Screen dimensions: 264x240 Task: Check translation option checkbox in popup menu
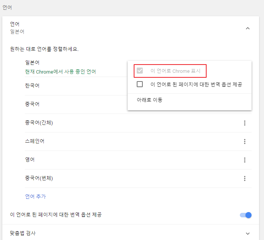tap(140, 84)
